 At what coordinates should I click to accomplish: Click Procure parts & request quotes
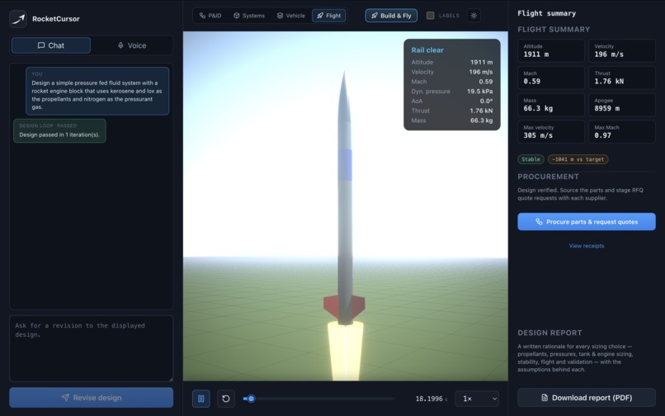(587, 221)
